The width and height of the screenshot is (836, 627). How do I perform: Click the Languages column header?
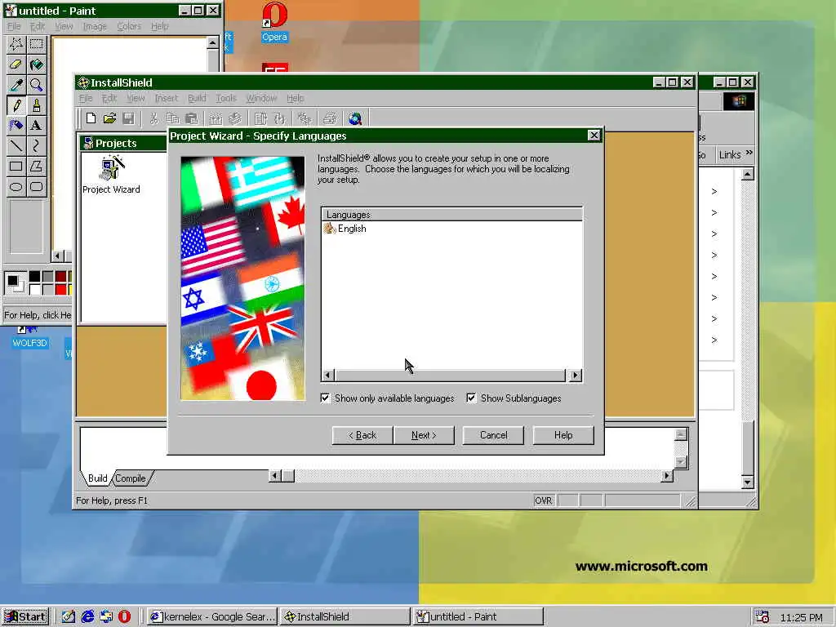451,215
